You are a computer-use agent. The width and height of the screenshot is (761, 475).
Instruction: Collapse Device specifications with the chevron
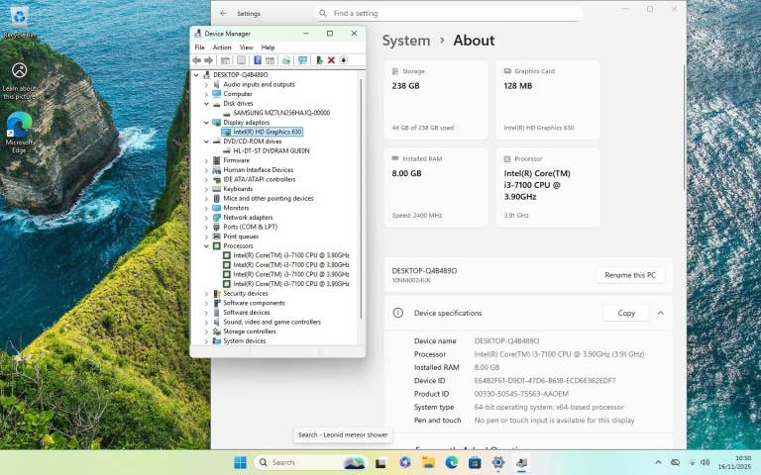[x=661, y=313]
